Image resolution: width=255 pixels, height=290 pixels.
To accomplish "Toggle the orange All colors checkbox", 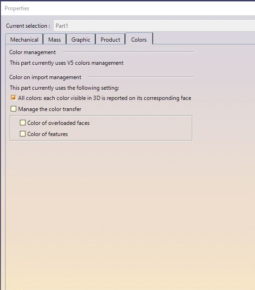I will click(13, 98).
